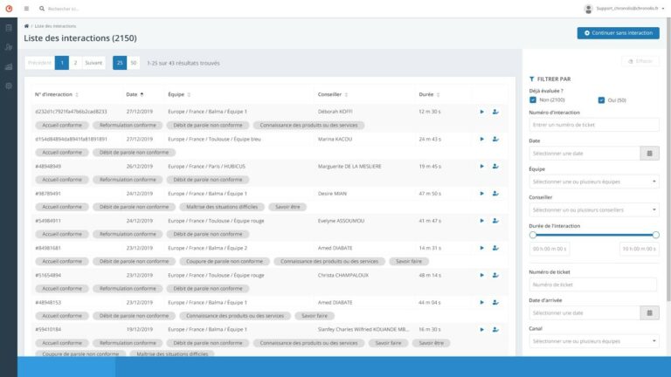The image size is (671, 377).
Task: Go to page 2 of results
Action: tap(75, 63)
